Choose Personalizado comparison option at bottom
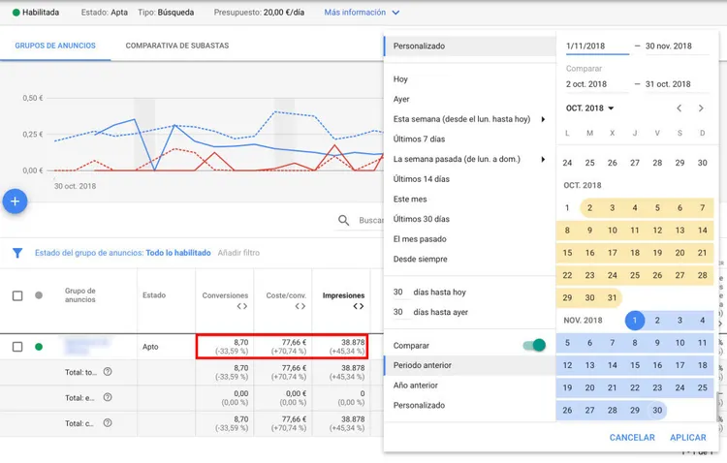 click(419, 405)
